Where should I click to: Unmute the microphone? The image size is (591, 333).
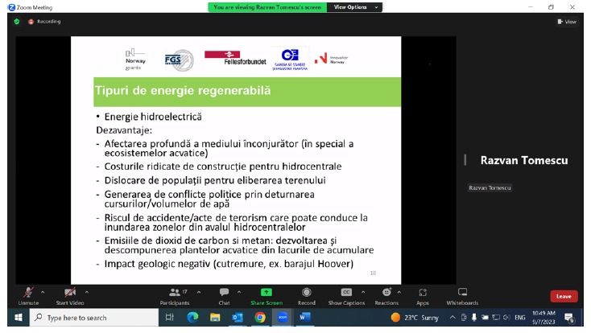pyautogui.click(x=29, y=294)
